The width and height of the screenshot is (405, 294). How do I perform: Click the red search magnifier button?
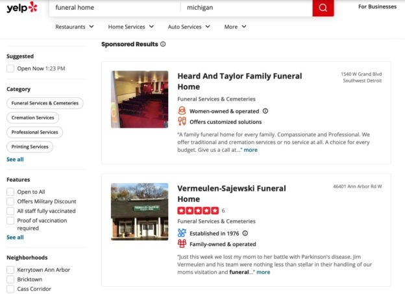(323, 8)
